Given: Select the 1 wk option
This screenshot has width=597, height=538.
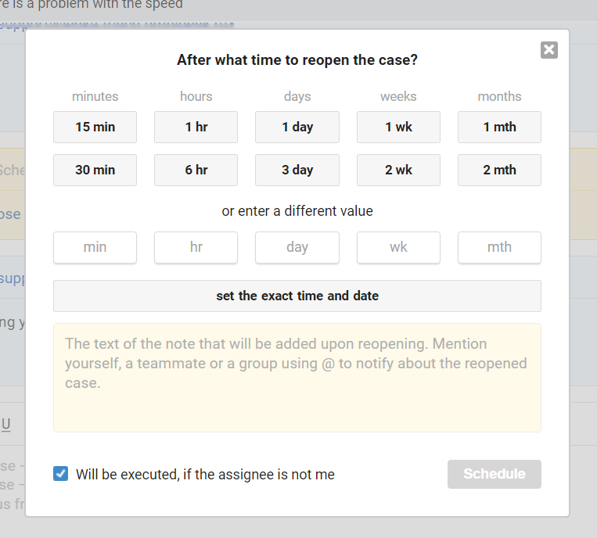Looking at the screenshot, I should 398,127.
